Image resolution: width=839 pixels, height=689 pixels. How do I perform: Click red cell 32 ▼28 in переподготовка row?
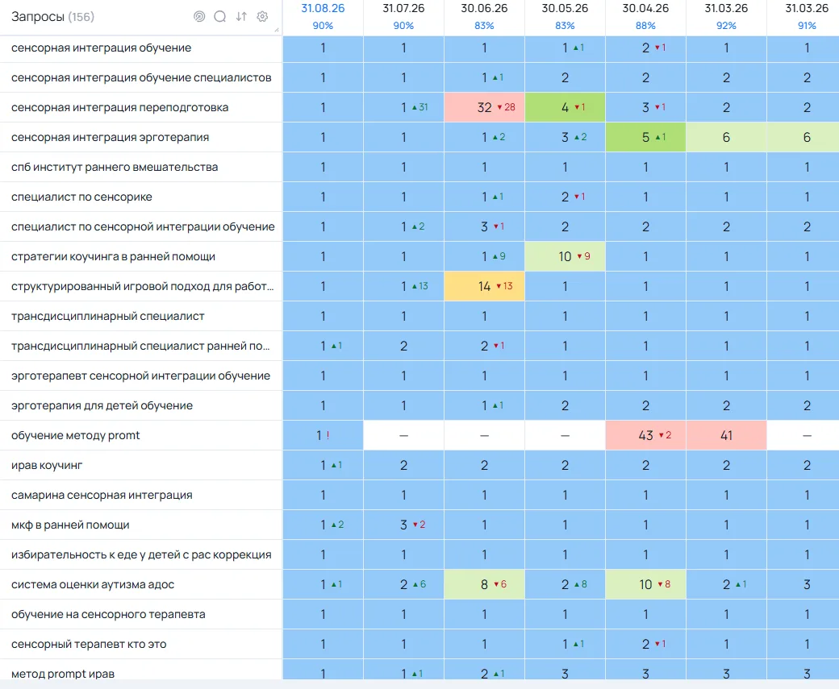click(484, 107)
